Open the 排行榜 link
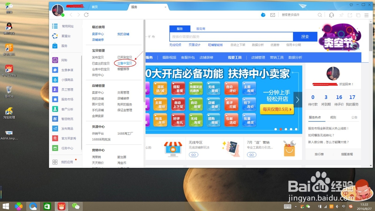The height and width of the screenshot is (211, 375). (319, 154)
